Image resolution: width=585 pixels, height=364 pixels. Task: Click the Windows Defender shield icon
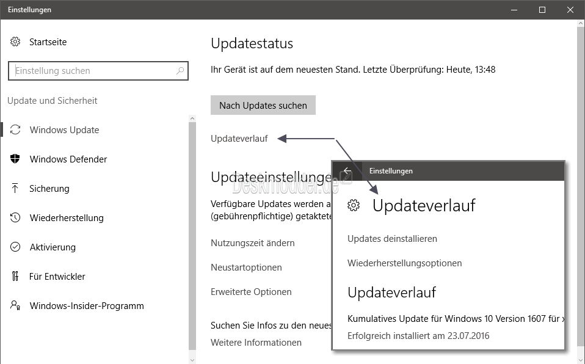[15, 159]
